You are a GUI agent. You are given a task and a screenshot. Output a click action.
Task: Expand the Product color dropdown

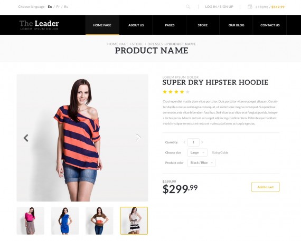202,163
